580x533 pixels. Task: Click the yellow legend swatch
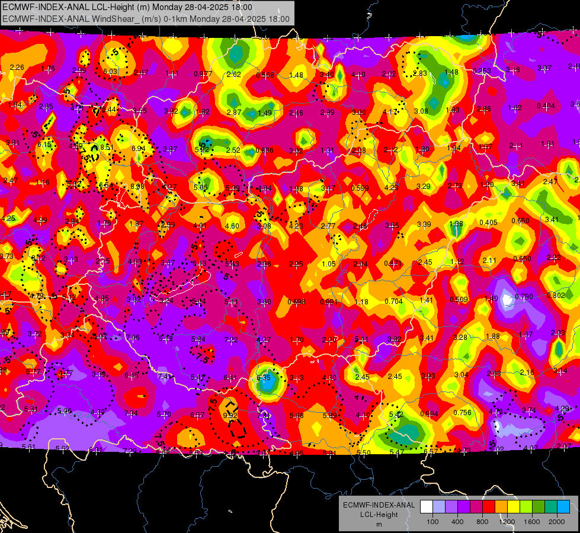pyautogui.click(x=514, y=507)
